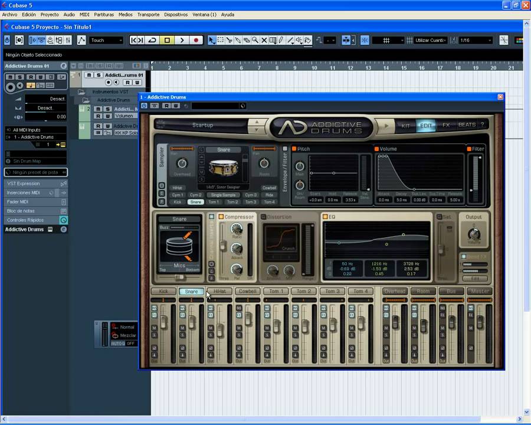Mute Addictive Drums 01 track in track list
Screen dimensions: 531x425
(x=88, y=75)
